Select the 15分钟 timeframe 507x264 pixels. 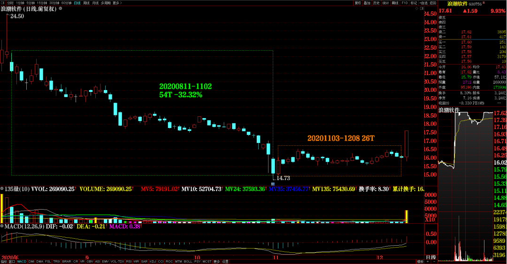point(42,3)
